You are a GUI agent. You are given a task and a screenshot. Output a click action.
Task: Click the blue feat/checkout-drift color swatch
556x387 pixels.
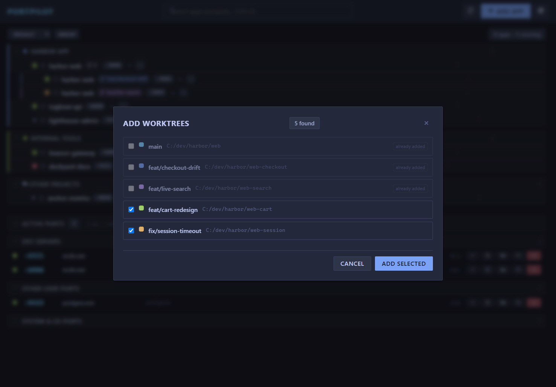tap(141, 166)
